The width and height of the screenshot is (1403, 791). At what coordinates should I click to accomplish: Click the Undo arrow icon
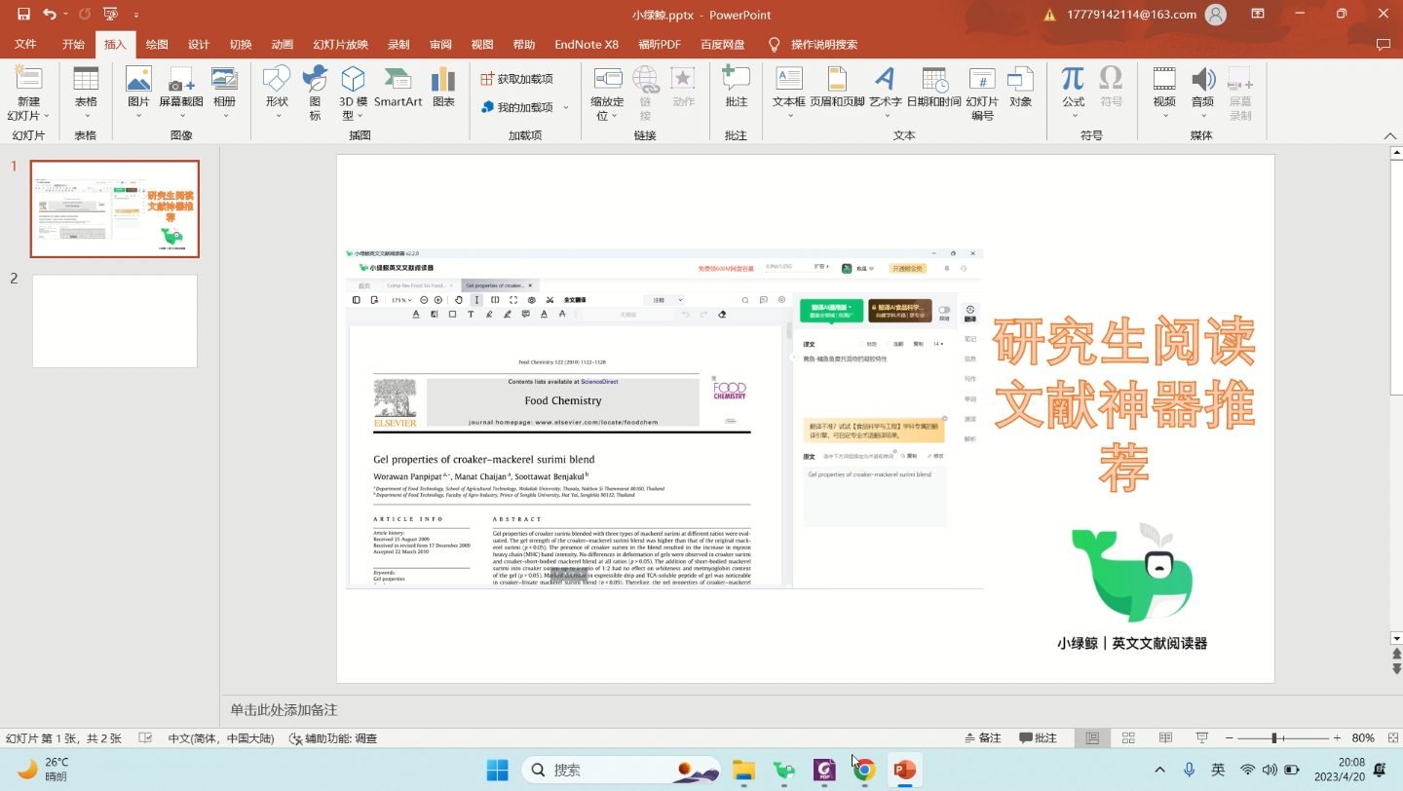pos(49,15)
